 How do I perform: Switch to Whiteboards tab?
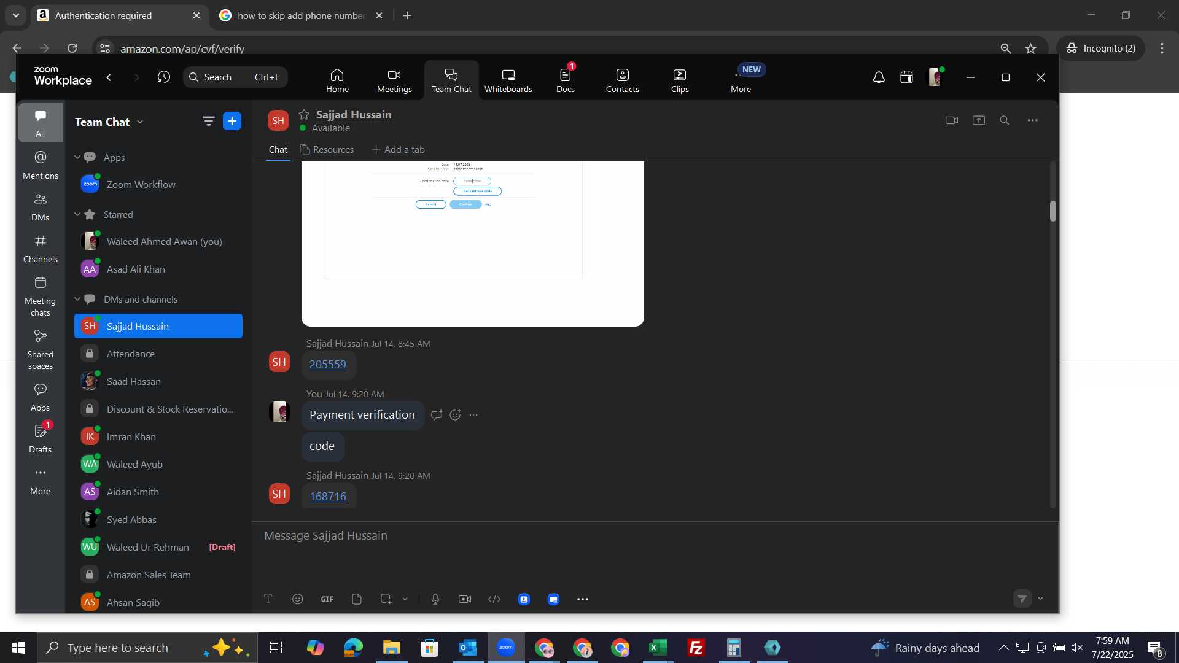pos(508,80)
